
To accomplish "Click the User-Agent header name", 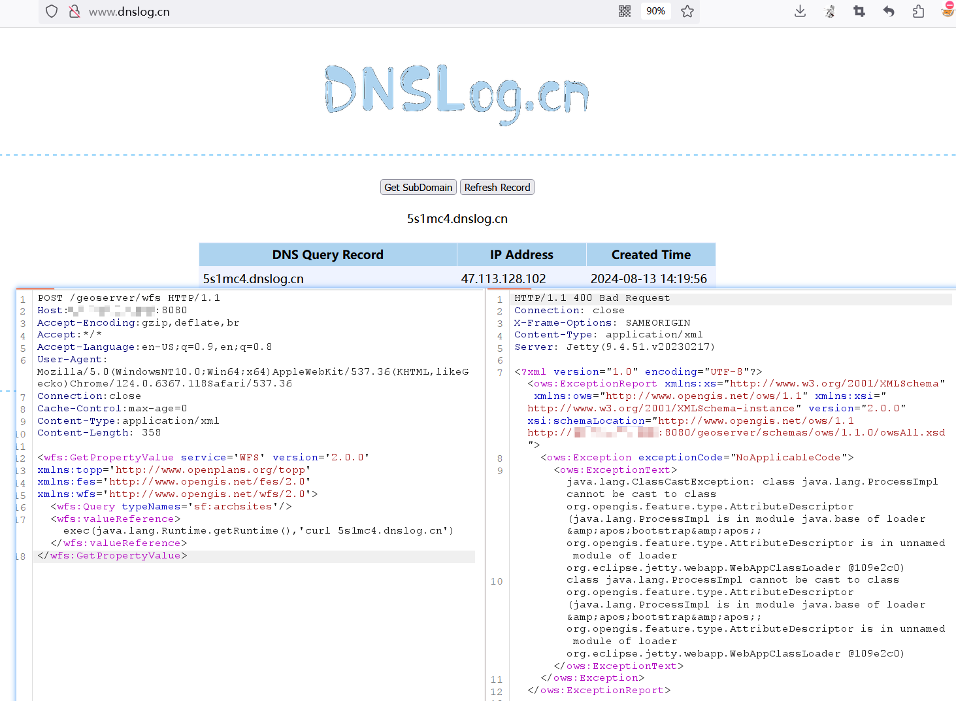I will (x=72, y=360).
